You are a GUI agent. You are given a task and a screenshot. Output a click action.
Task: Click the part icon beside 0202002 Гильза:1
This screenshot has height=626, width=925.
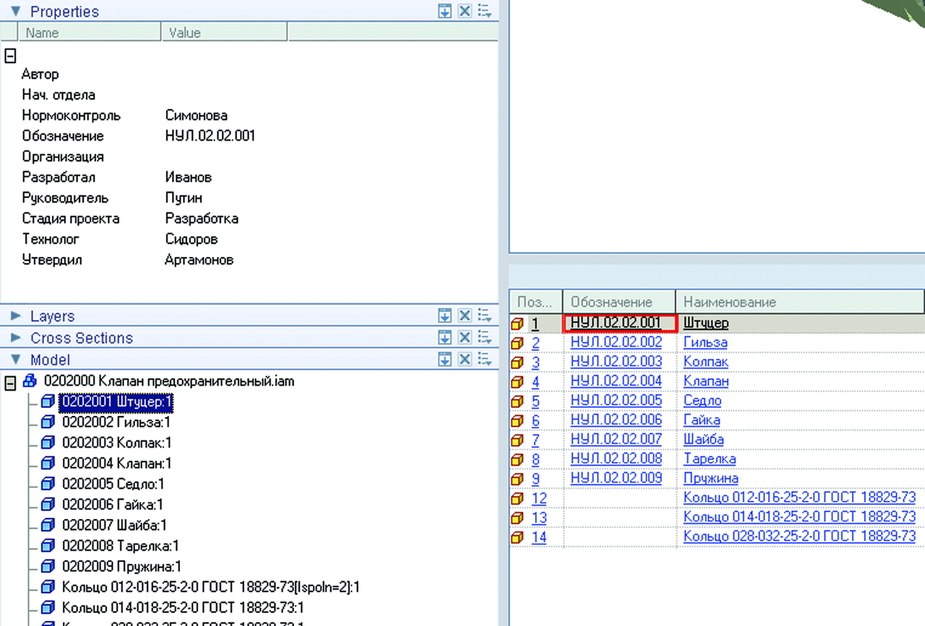pyautogui.click(x=48, y=422)
